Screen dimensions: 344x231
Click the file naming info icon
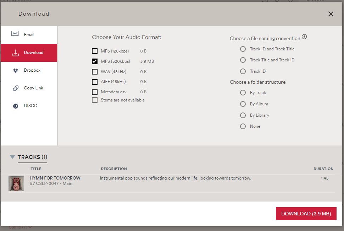click(304, 37)
